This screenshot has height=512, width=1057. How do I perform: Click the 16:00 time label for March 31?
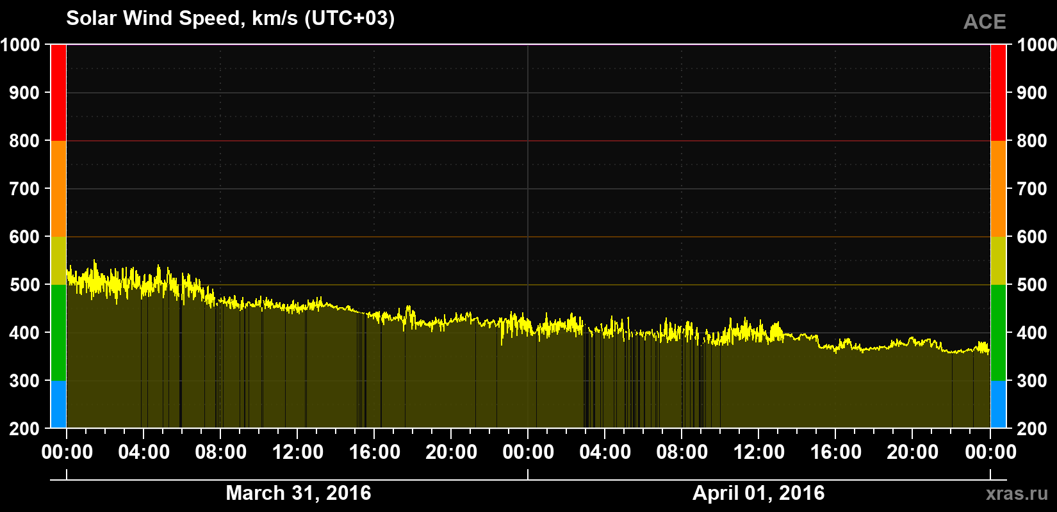pos(375,452)
